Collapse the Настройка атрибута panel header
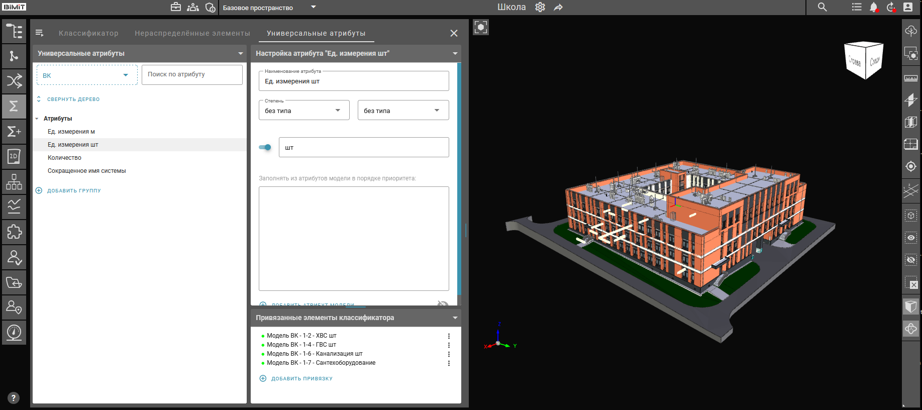The height and width of the screenshot is (410, 922). point(455,53)
